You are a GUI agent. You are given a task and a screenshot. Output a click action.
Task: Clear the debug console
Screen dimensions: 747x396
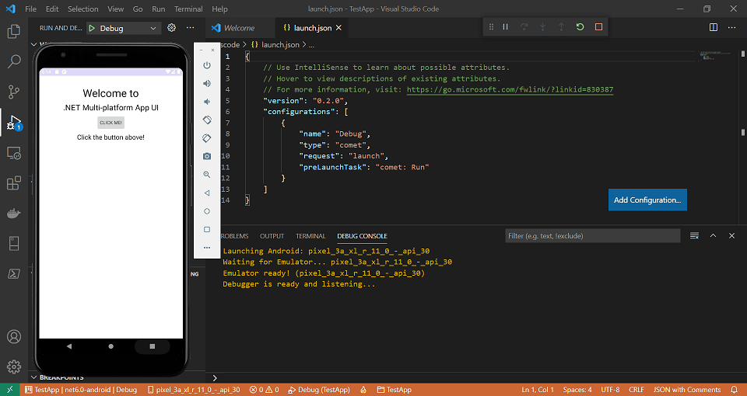[x=695, y=236]
